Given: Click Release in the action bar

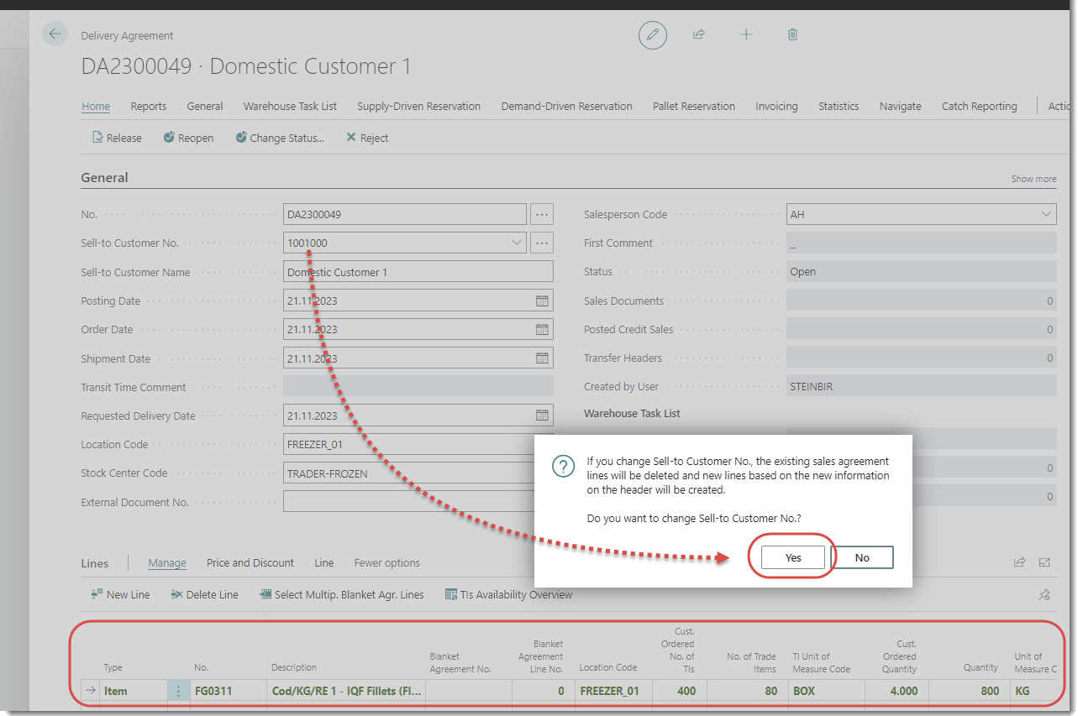Looking at the screenshot, I should pos(117,138).
